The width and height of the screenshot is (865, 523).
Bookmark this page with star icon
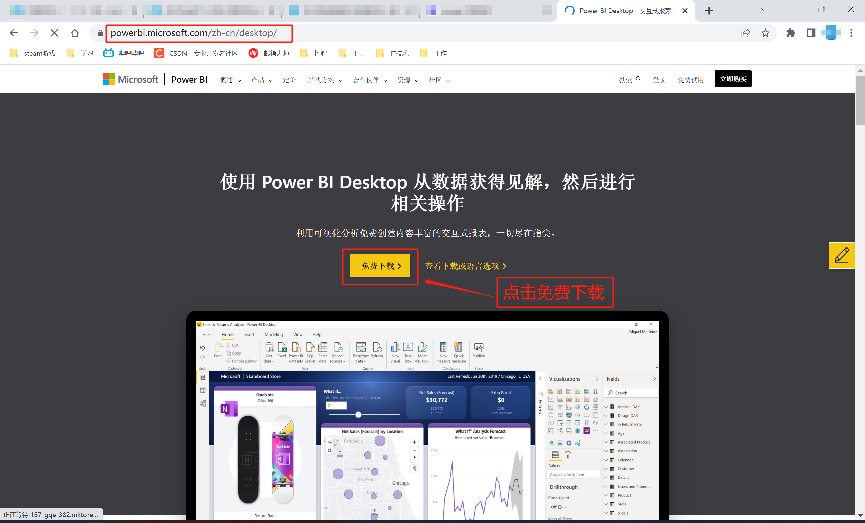pos(765,33)
